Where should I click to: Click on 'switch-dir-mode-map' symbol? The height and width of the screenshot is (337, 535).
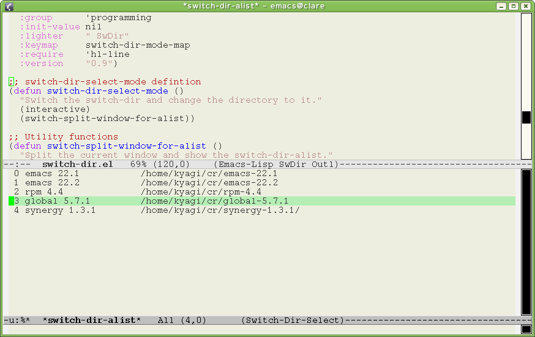[x=138, y=45]
